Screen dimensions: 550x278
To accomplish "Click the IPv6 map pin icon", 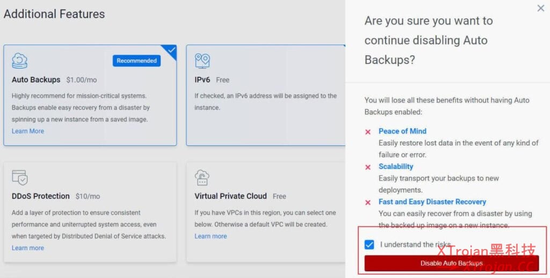I will [202, 61].
